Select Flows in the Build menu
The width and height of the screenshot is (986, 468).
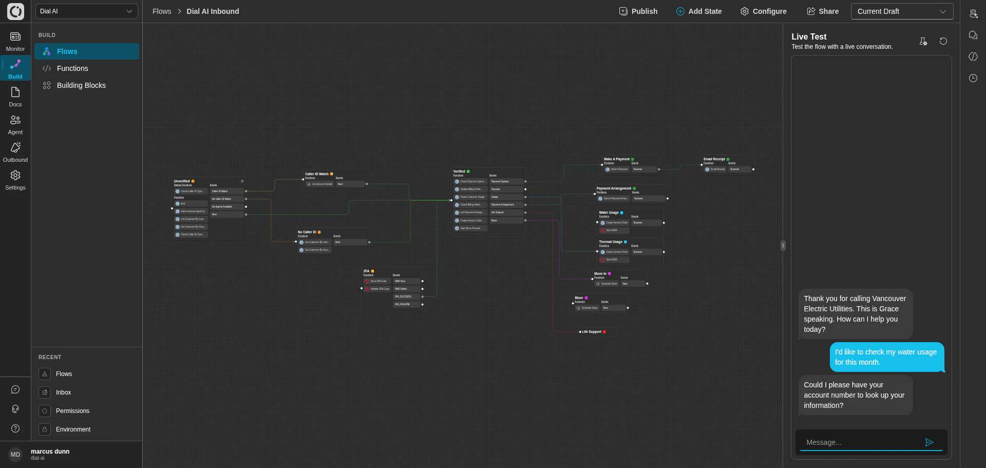click(x=87, y=51)
